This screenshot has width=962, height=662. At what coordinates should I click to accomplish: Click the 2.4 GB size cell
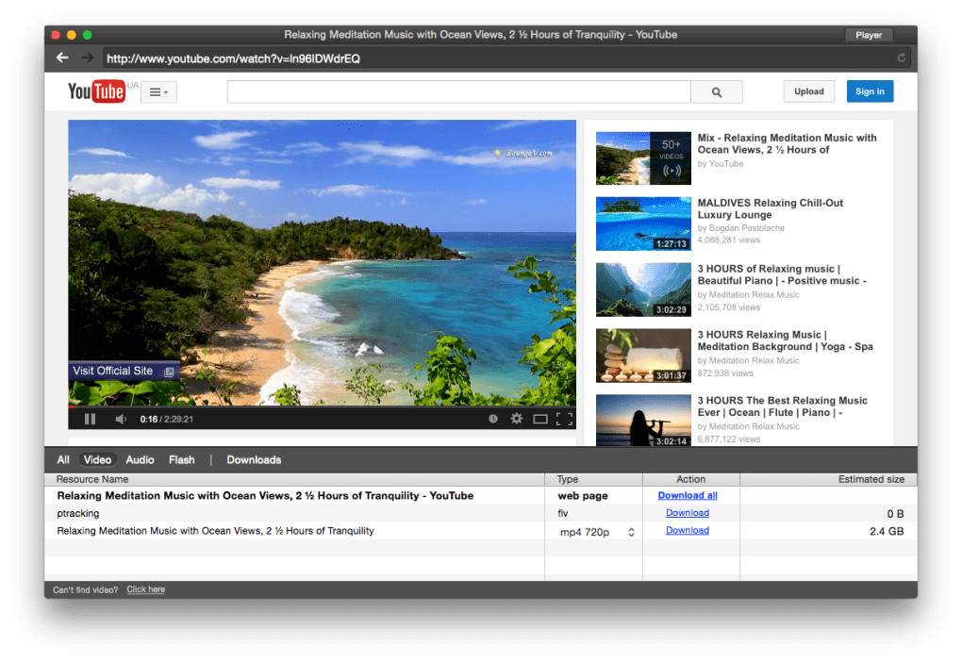point(887,531)
